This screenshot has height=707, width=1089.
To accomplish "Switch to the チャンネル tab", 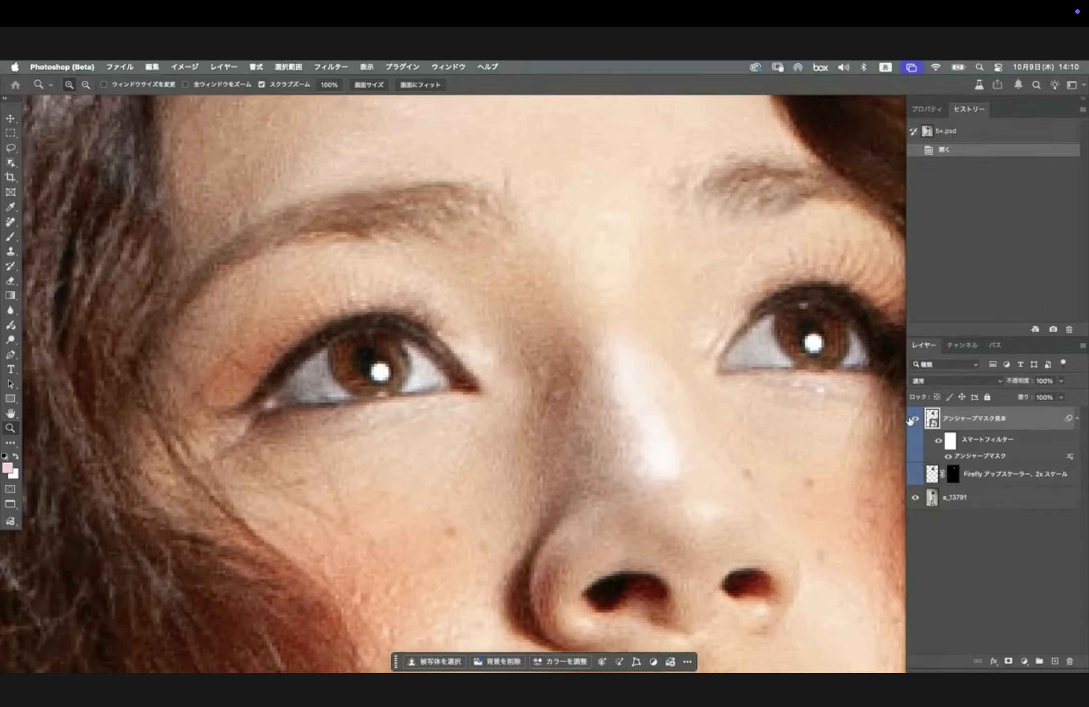I will (x=962, y=345).
